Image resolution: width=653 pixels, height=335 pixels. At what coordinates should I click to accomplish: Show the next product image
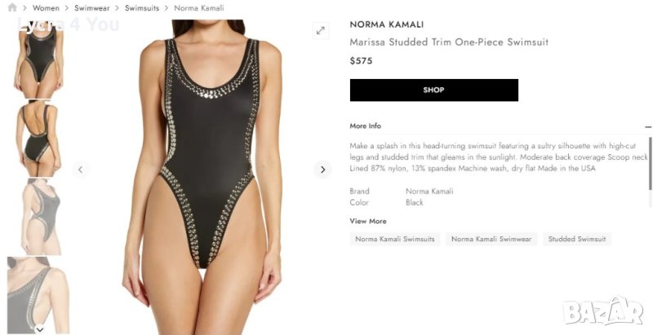click(x=322, y=170)
